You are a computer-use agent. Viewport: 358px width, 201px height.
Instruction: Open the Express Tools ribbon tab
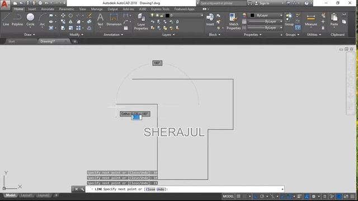[x=160, y=9]
